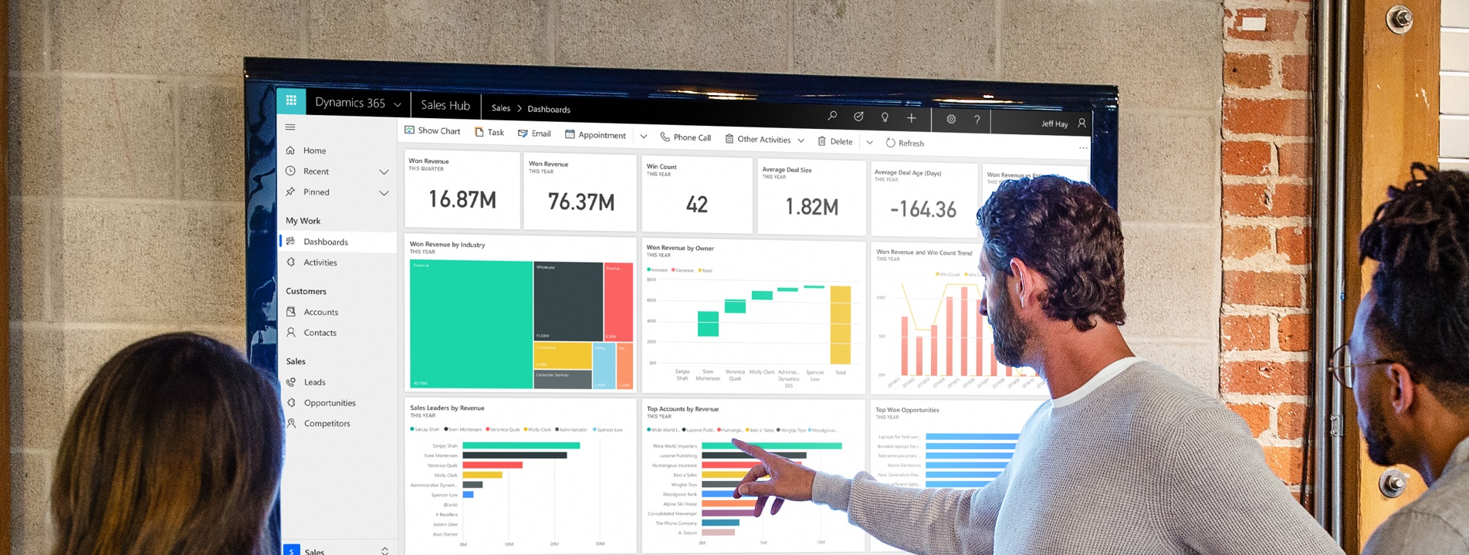Click Veronica Quek's red revenue bar

(492, 465)
